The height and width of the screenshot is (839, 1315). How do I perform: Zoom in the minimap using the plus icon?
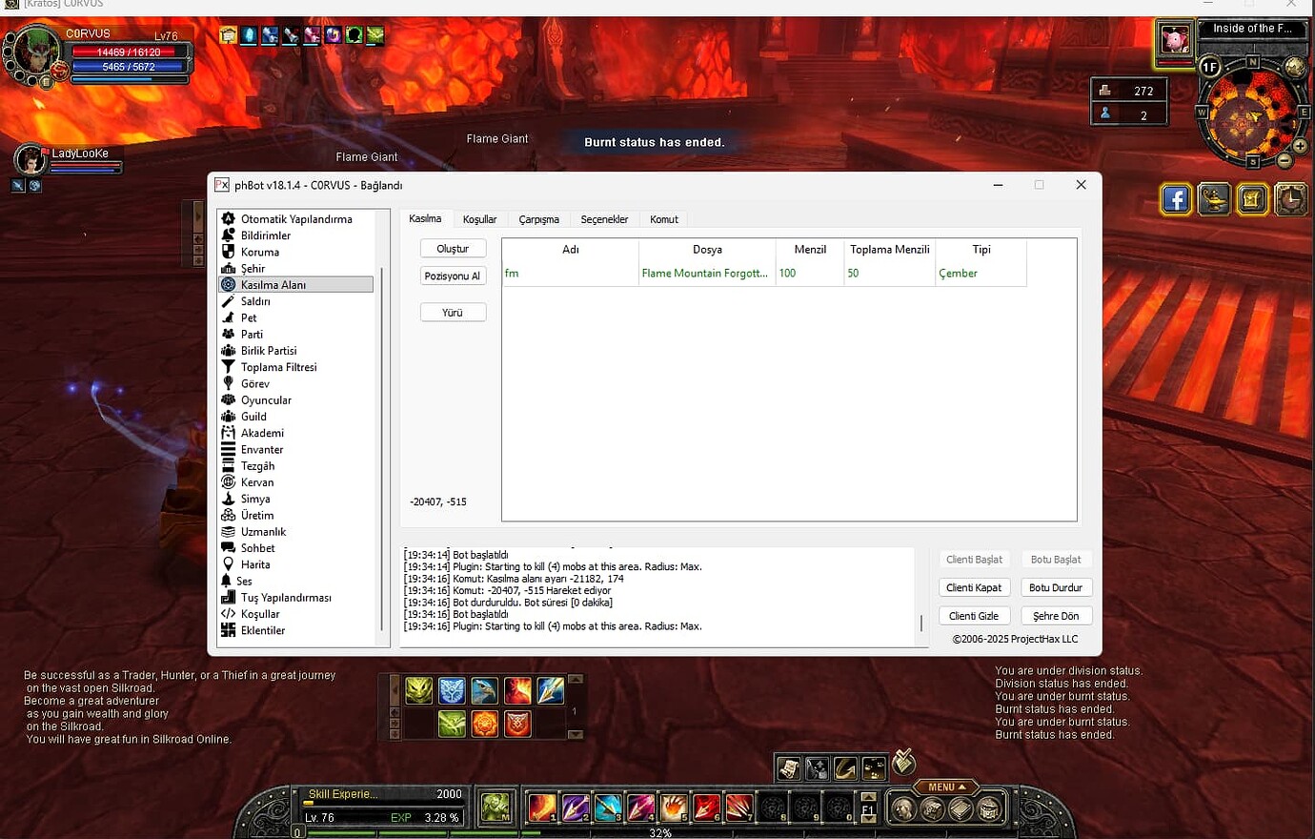tap(1299, 148)
